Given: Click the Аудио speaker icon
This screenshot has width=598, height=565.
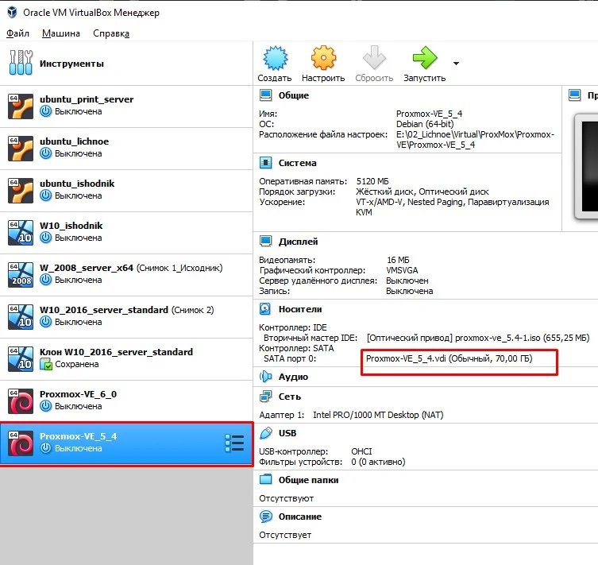Looking at the screenshot, I should 266,377.
